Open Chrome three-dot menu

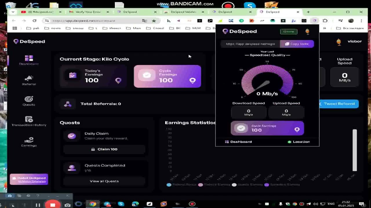point(361,21)
